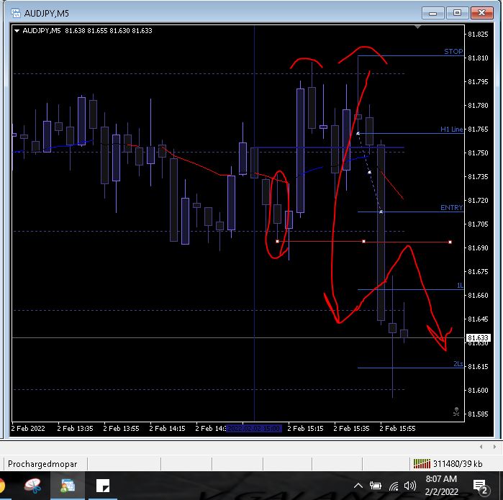This screenshot has width=503, height=500.
Task: Open the MetaTrader taskbar icon
Action: [68, 486]
